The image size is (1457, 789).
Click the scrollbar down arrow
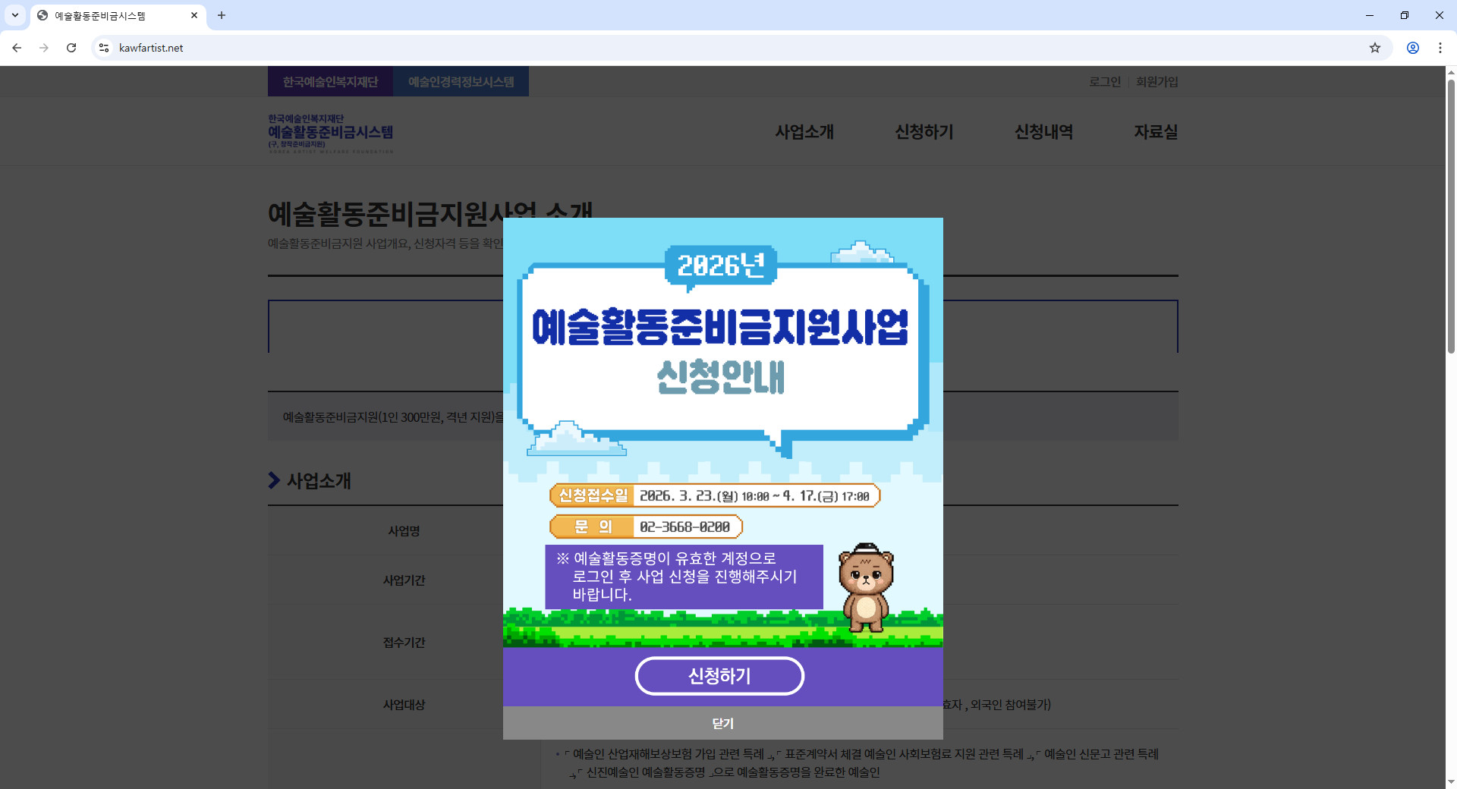(x=1451, y=782)
